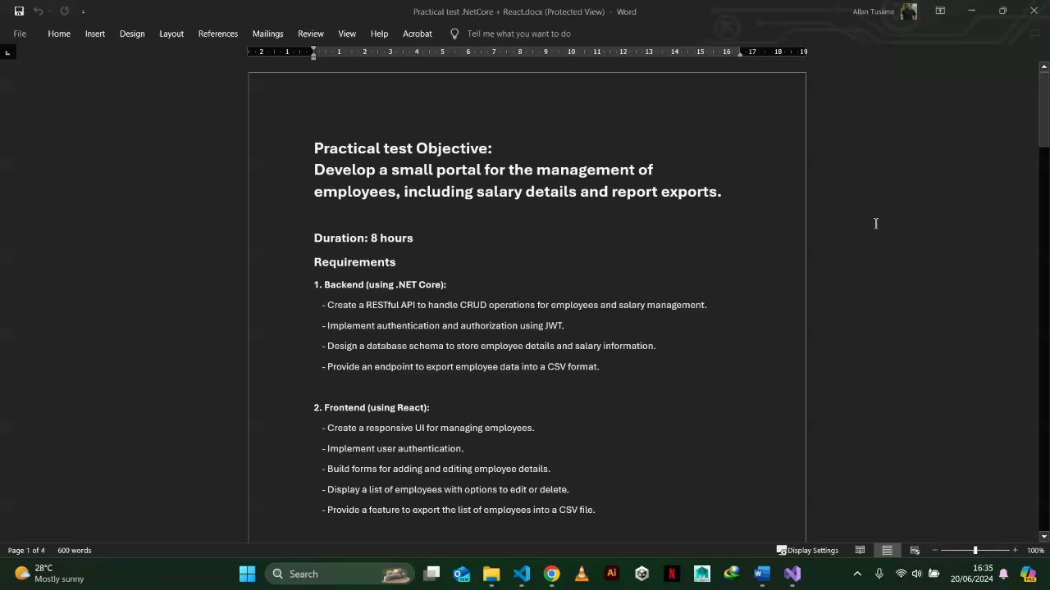The width and height of the screenshot is (1050, 590).
Task: Click the Save icon in quick access toolbar
Action: [x=19, y=11]
